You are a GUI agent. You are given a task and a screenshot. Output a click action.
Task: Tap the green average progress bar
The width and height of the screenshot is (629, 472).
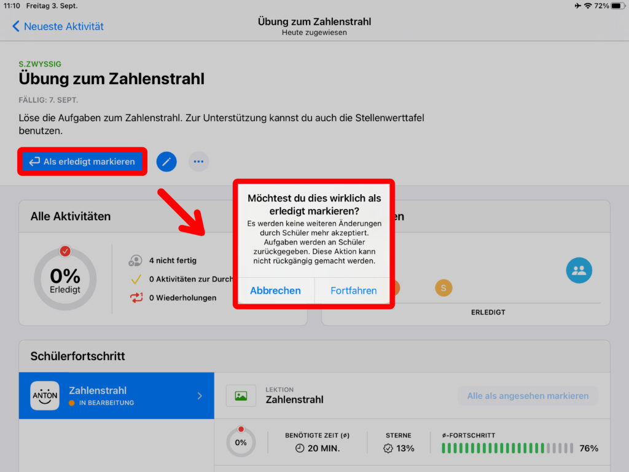tap(507, 448)
